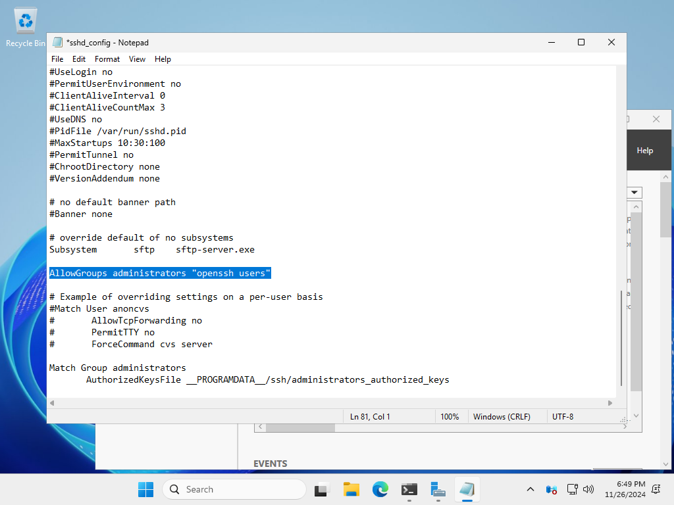Click the '#VersionAddendum none' line
The image size is (674, 505).
pyautogui.click(x=105, y=178)
